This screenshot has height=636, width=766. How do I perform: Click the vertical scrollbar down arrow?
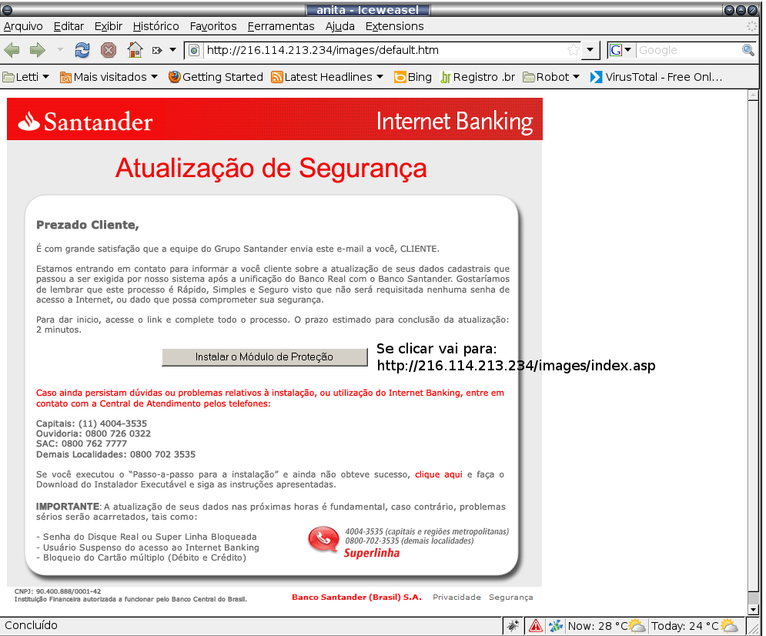pos(753,609)
